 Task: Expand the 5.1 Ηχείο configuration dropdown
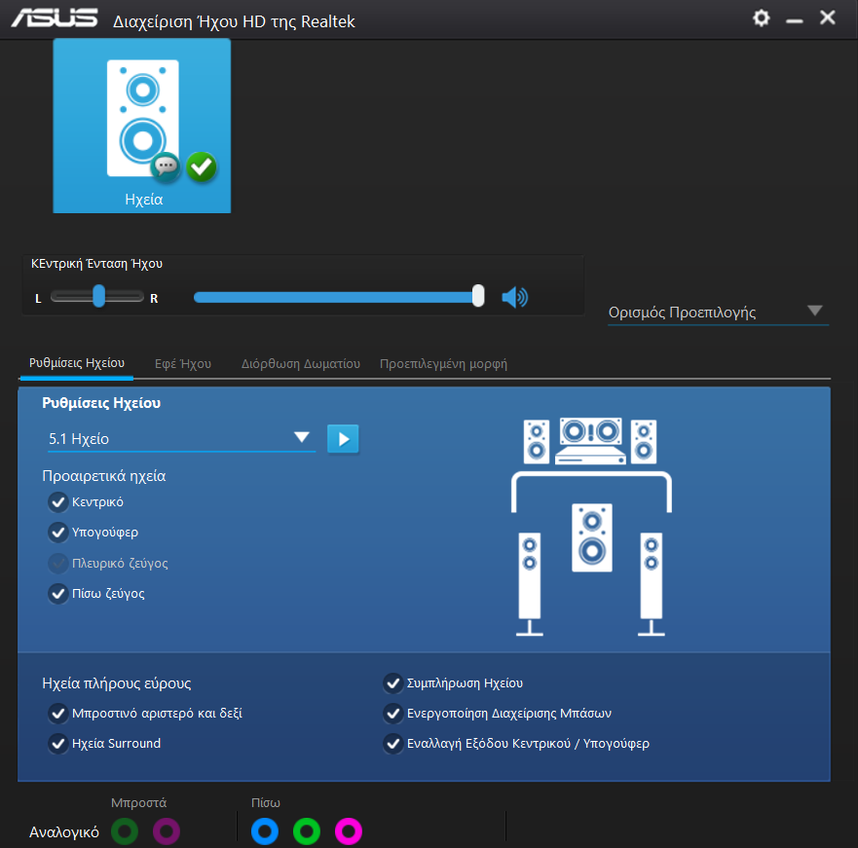click(x=181, y=439)
